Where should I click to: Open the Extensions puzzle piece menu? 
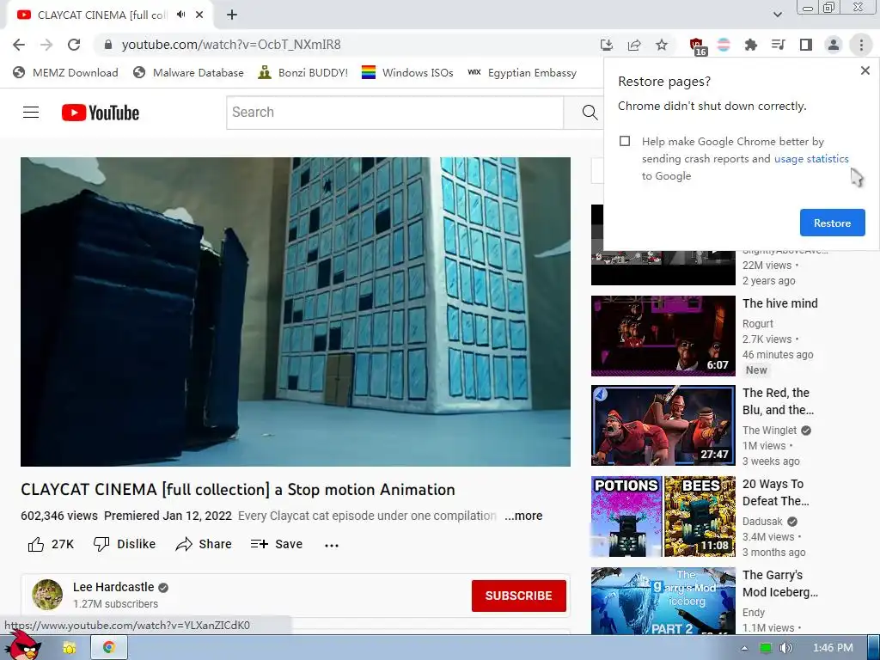tap(751, 45)
